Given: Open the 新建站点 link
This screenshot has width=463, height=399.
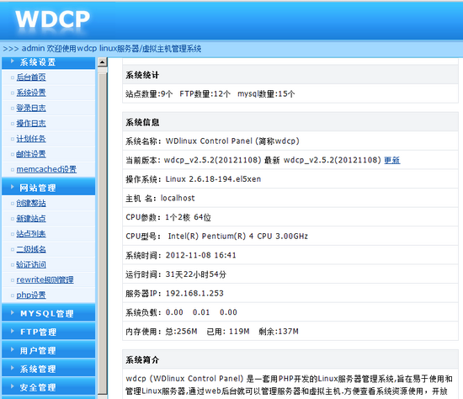Looking at the screenshot, I should [x=31, y=219].
